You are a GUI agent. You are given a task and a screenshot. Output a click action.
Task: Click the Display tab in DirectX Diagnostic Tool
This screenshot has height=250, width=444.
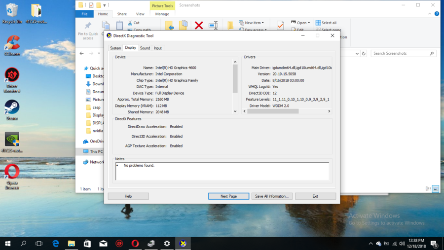pyautogui.click(x=130, y=47)
